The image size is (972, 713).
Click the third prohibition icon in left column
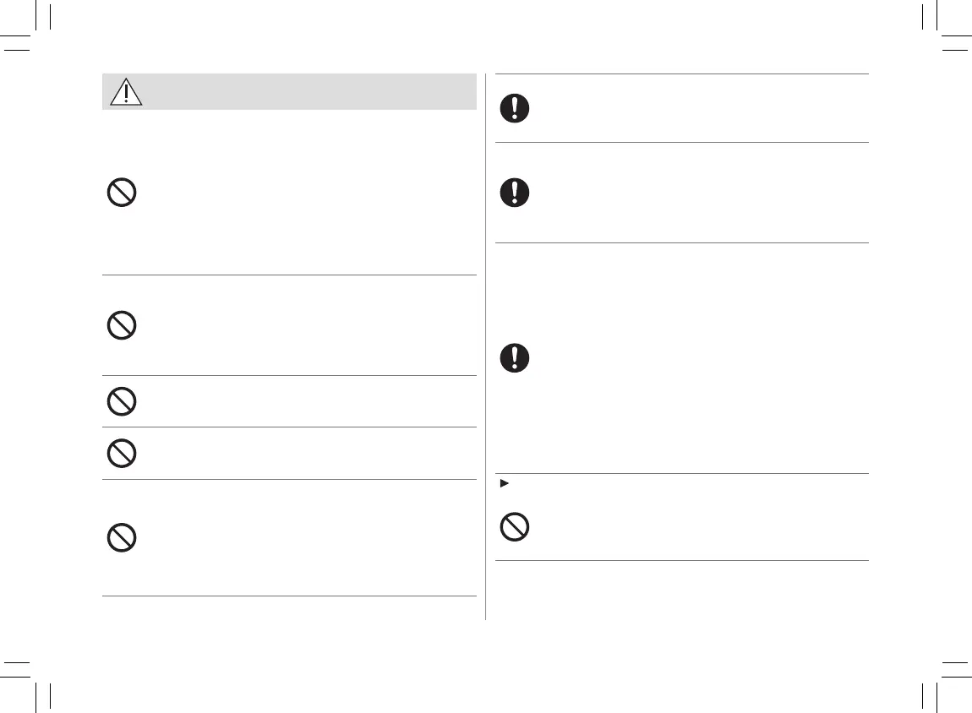tap(122, 401)
